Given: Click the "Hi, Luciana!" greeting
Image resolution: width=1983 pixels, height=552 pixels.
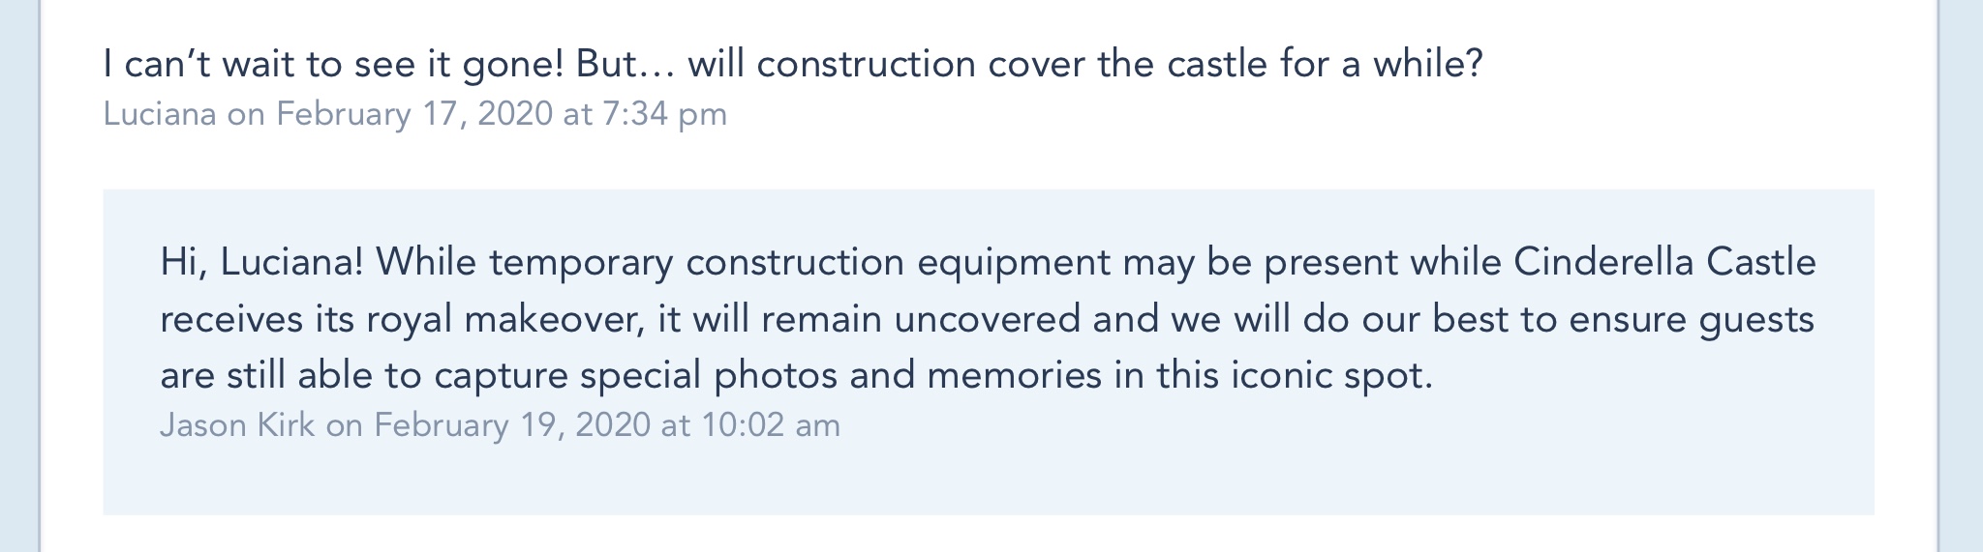Looking at the screenshot, I should coord(261,262).
